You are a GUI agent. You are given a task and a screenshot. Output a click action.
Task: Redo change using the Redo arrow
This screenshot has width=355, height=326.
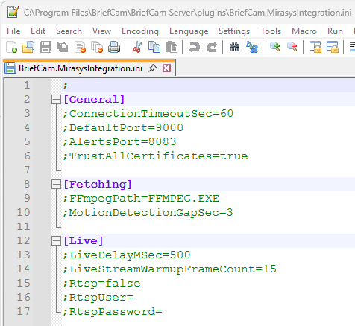(x=212, y=47)
